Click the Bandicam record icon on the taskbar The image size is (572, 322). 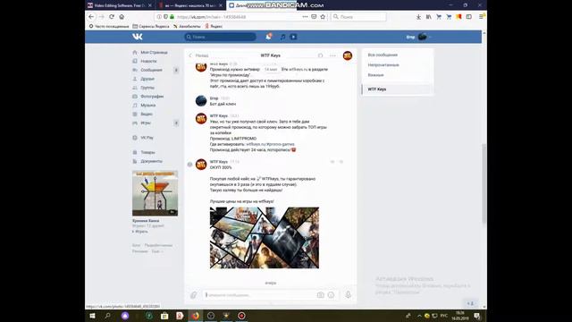click(x=241, y=316)
